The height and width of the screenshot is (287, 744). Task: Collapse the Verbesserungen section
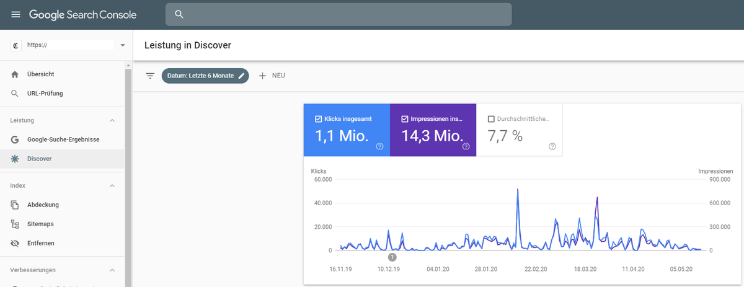pos(112,270)
